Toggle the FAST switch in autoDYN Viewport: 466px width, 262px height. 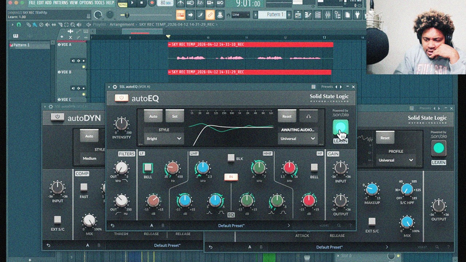tap(84, 187)
